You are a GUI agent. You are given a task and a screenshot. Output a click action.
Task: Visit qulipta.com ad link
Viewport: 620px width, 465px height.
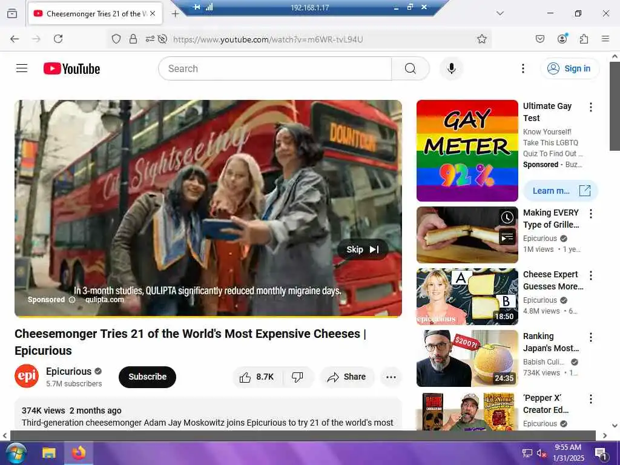[105, 300]
